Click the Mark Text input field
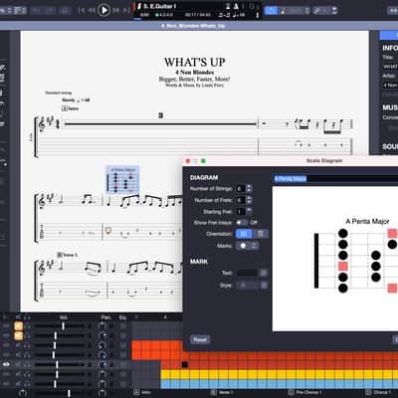Viewport: 398px width, 398px height. pyautogui.click(x=248, y=273)
